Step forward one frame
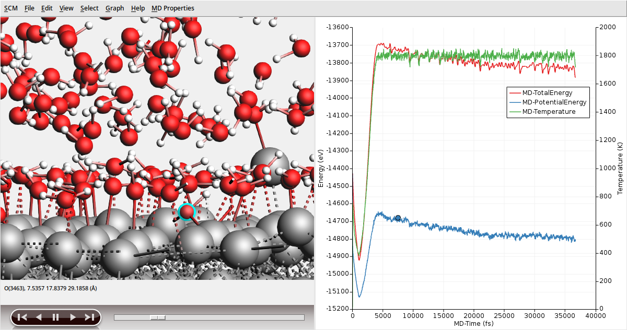The image size is (627, 330). point(73,317)
